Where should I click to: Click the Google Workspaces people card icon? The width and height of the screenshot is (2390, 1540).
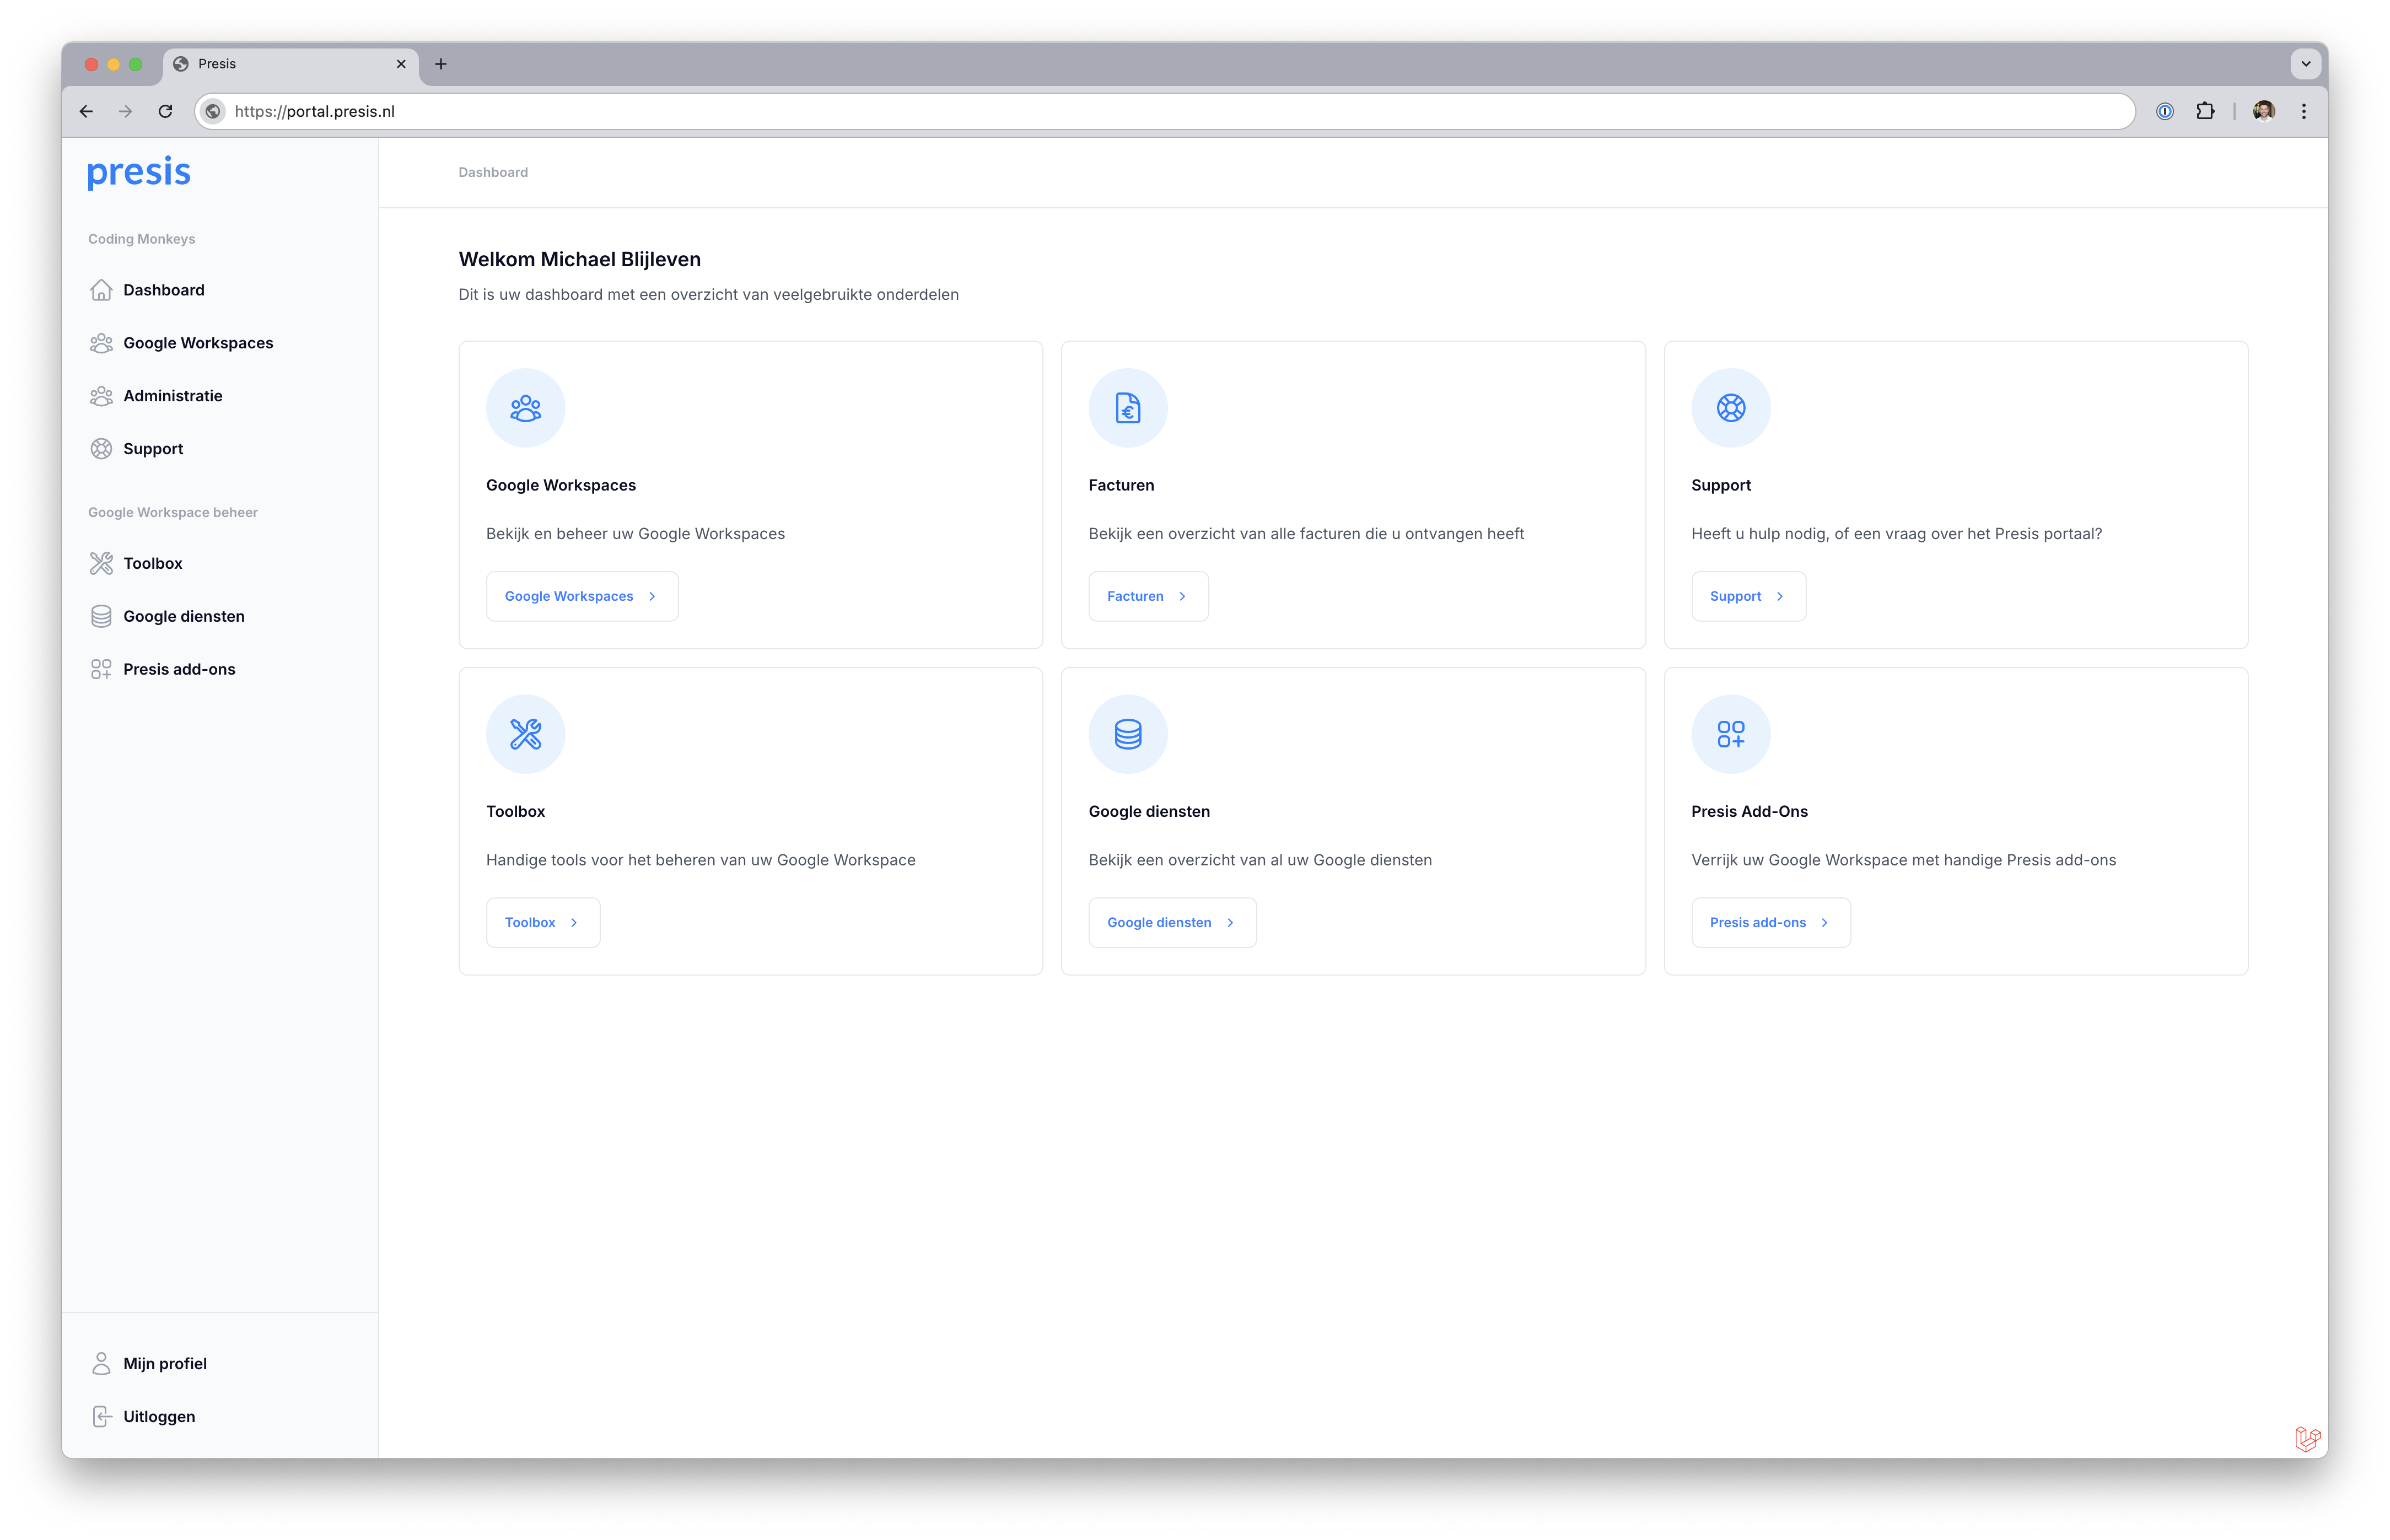point(525,408)
